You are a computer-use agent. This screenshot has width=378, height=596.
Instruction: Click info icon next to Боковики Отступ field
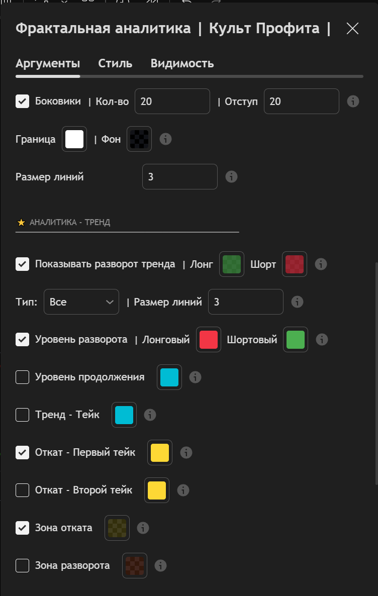(x=353, y=102)
